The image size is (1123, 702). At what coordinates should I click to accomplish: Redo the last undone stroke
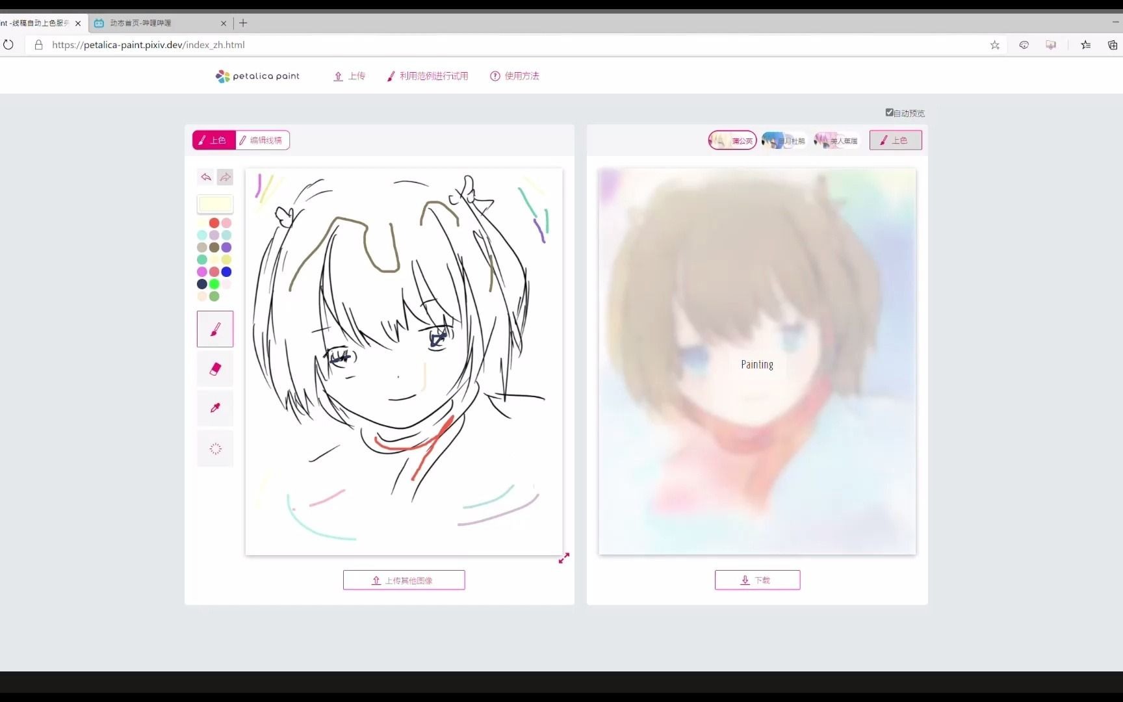226,177
